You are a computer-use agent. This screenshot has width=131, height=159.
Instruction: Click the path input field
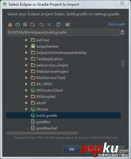(63, 32)
